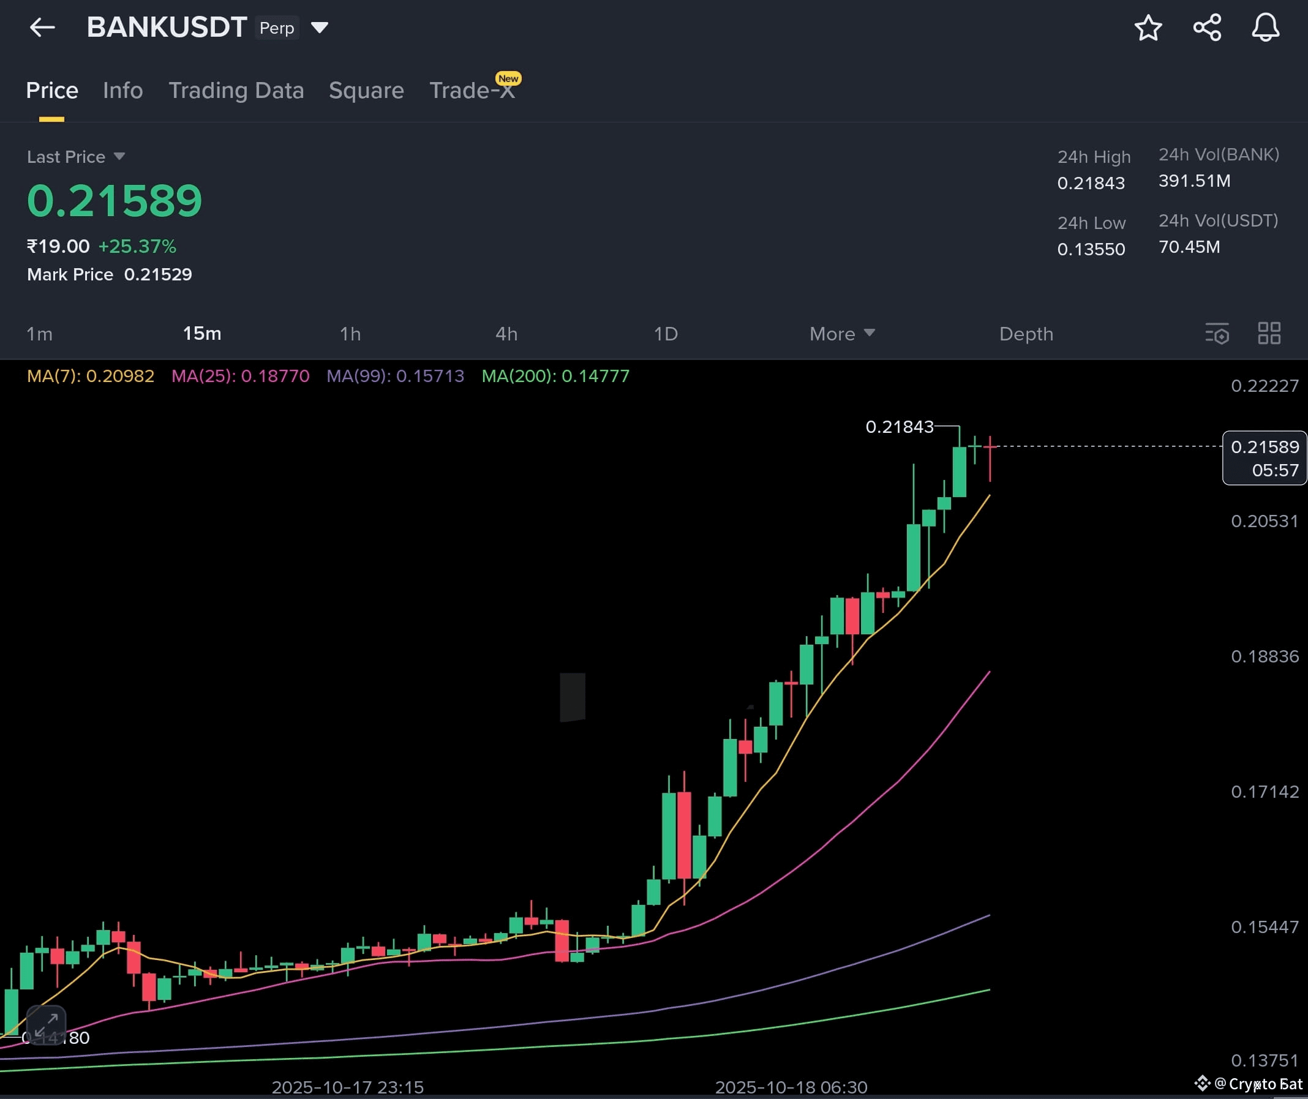The image size is (1308, 1099).
Task: Select the 1m timeframe
Action: click(39, 334)
